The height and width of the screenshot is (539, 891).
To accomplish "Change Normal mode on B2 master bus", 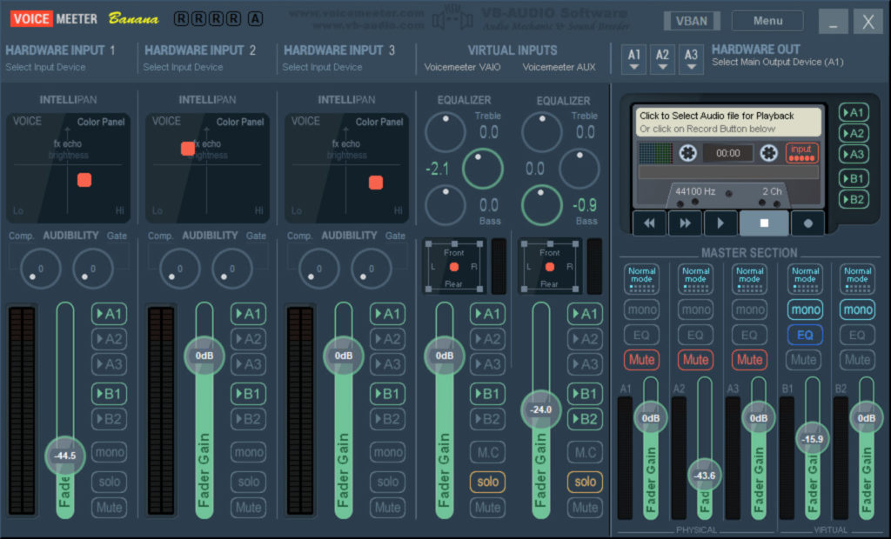I will click(x=857, y=279).
